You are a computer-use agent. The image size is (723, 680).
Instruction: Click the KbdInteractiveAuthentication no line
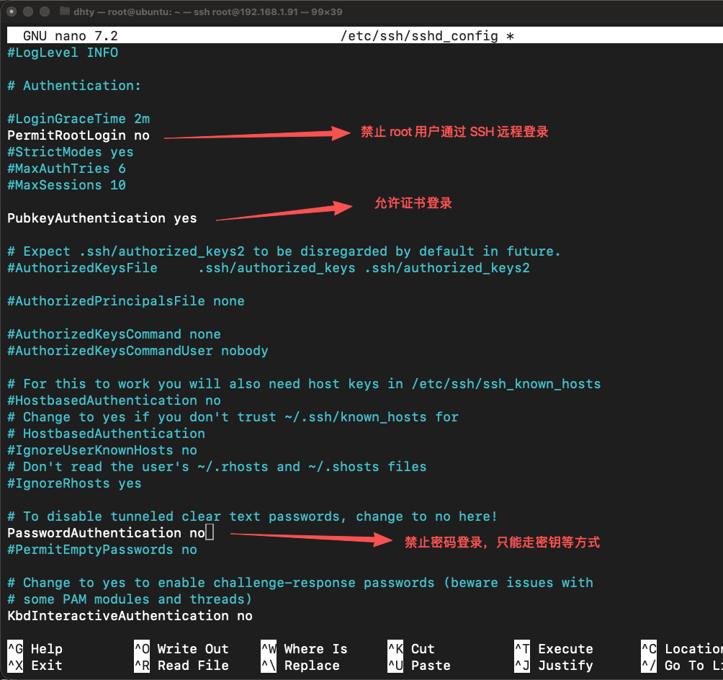[x=130, y=616]
